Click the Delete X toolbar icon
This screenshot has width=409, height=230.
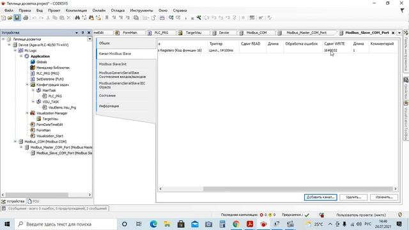(x=68, y=18)
